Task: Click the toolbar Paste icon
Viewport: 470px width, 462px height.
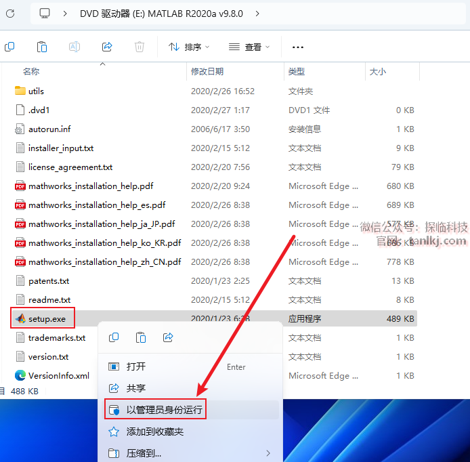Action: pyautogui.click(x=42, y=47)
